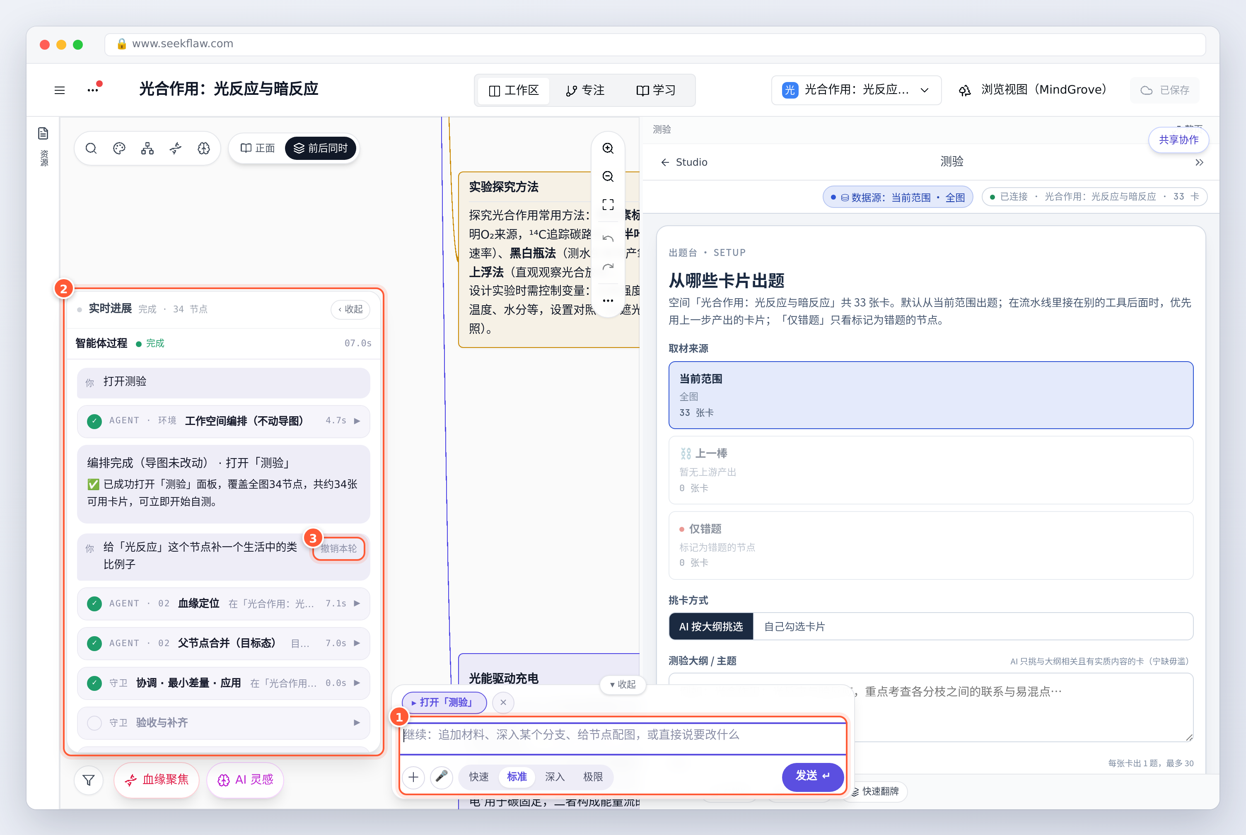
Task: Focus the 测验大纲 textarea
Action: pyautogui.click(x=930, y=707)
